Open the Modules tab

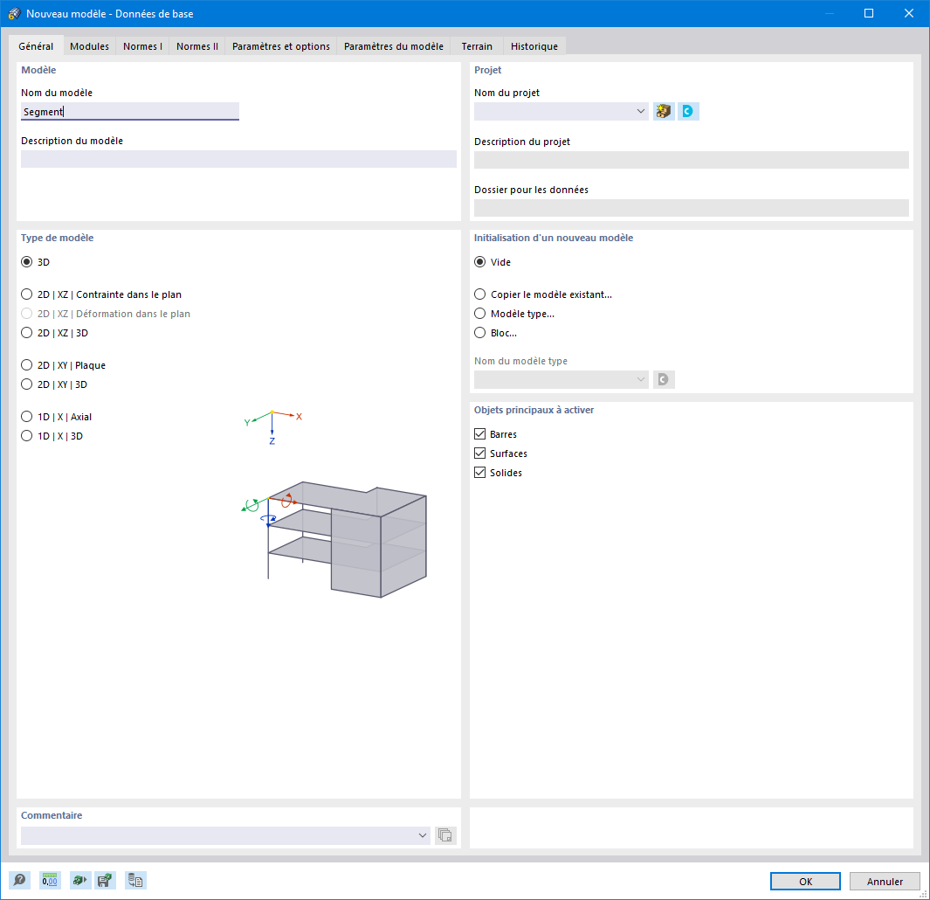coord(90,46)
